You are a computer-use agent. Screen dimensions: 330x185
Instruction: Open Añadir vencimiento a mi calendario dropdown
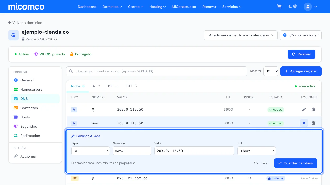241,35
